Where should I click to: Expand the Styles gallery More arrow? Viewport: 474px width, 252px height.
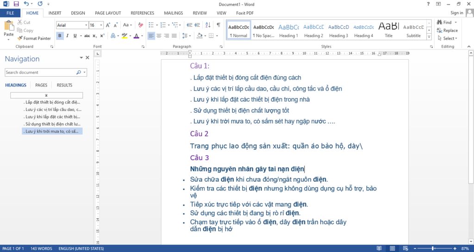coord(429,37)
